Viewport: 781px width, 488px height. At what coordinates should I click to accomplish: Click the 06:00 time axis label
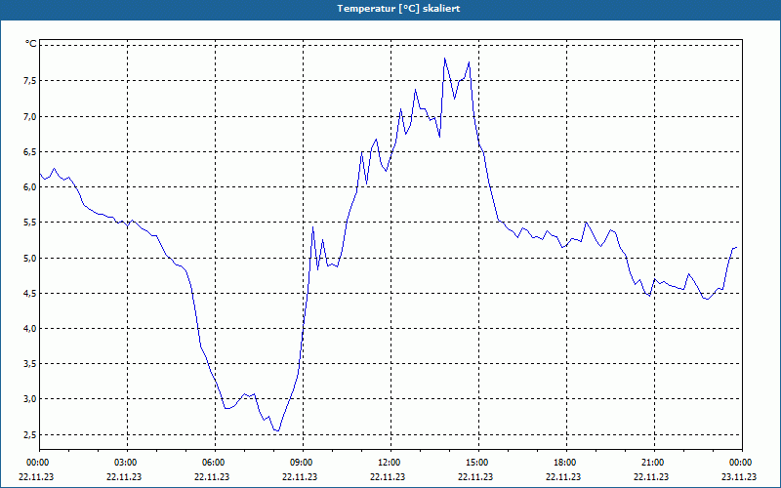[215, 463]
